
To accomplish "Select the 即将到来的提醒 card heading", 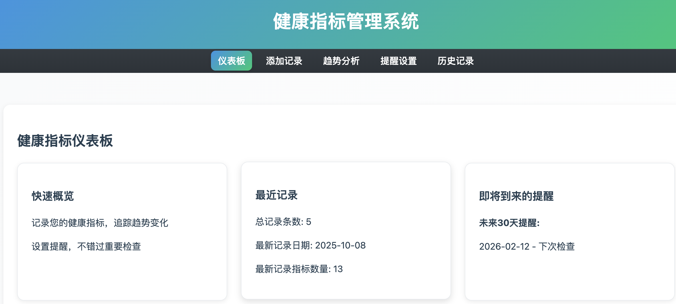I will (x=516, y=196).
